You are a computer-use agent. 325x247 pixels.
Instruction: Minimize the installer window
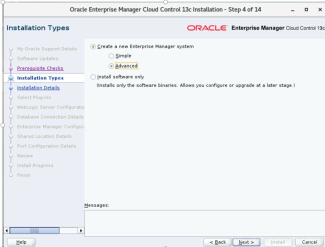(292, 10)
